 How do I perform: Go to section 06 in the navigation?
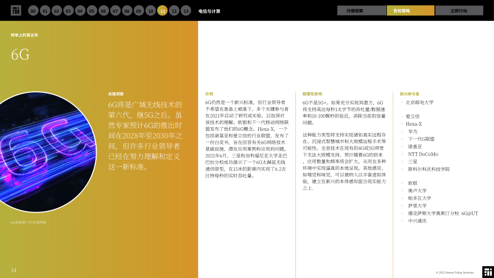[104, 11]
